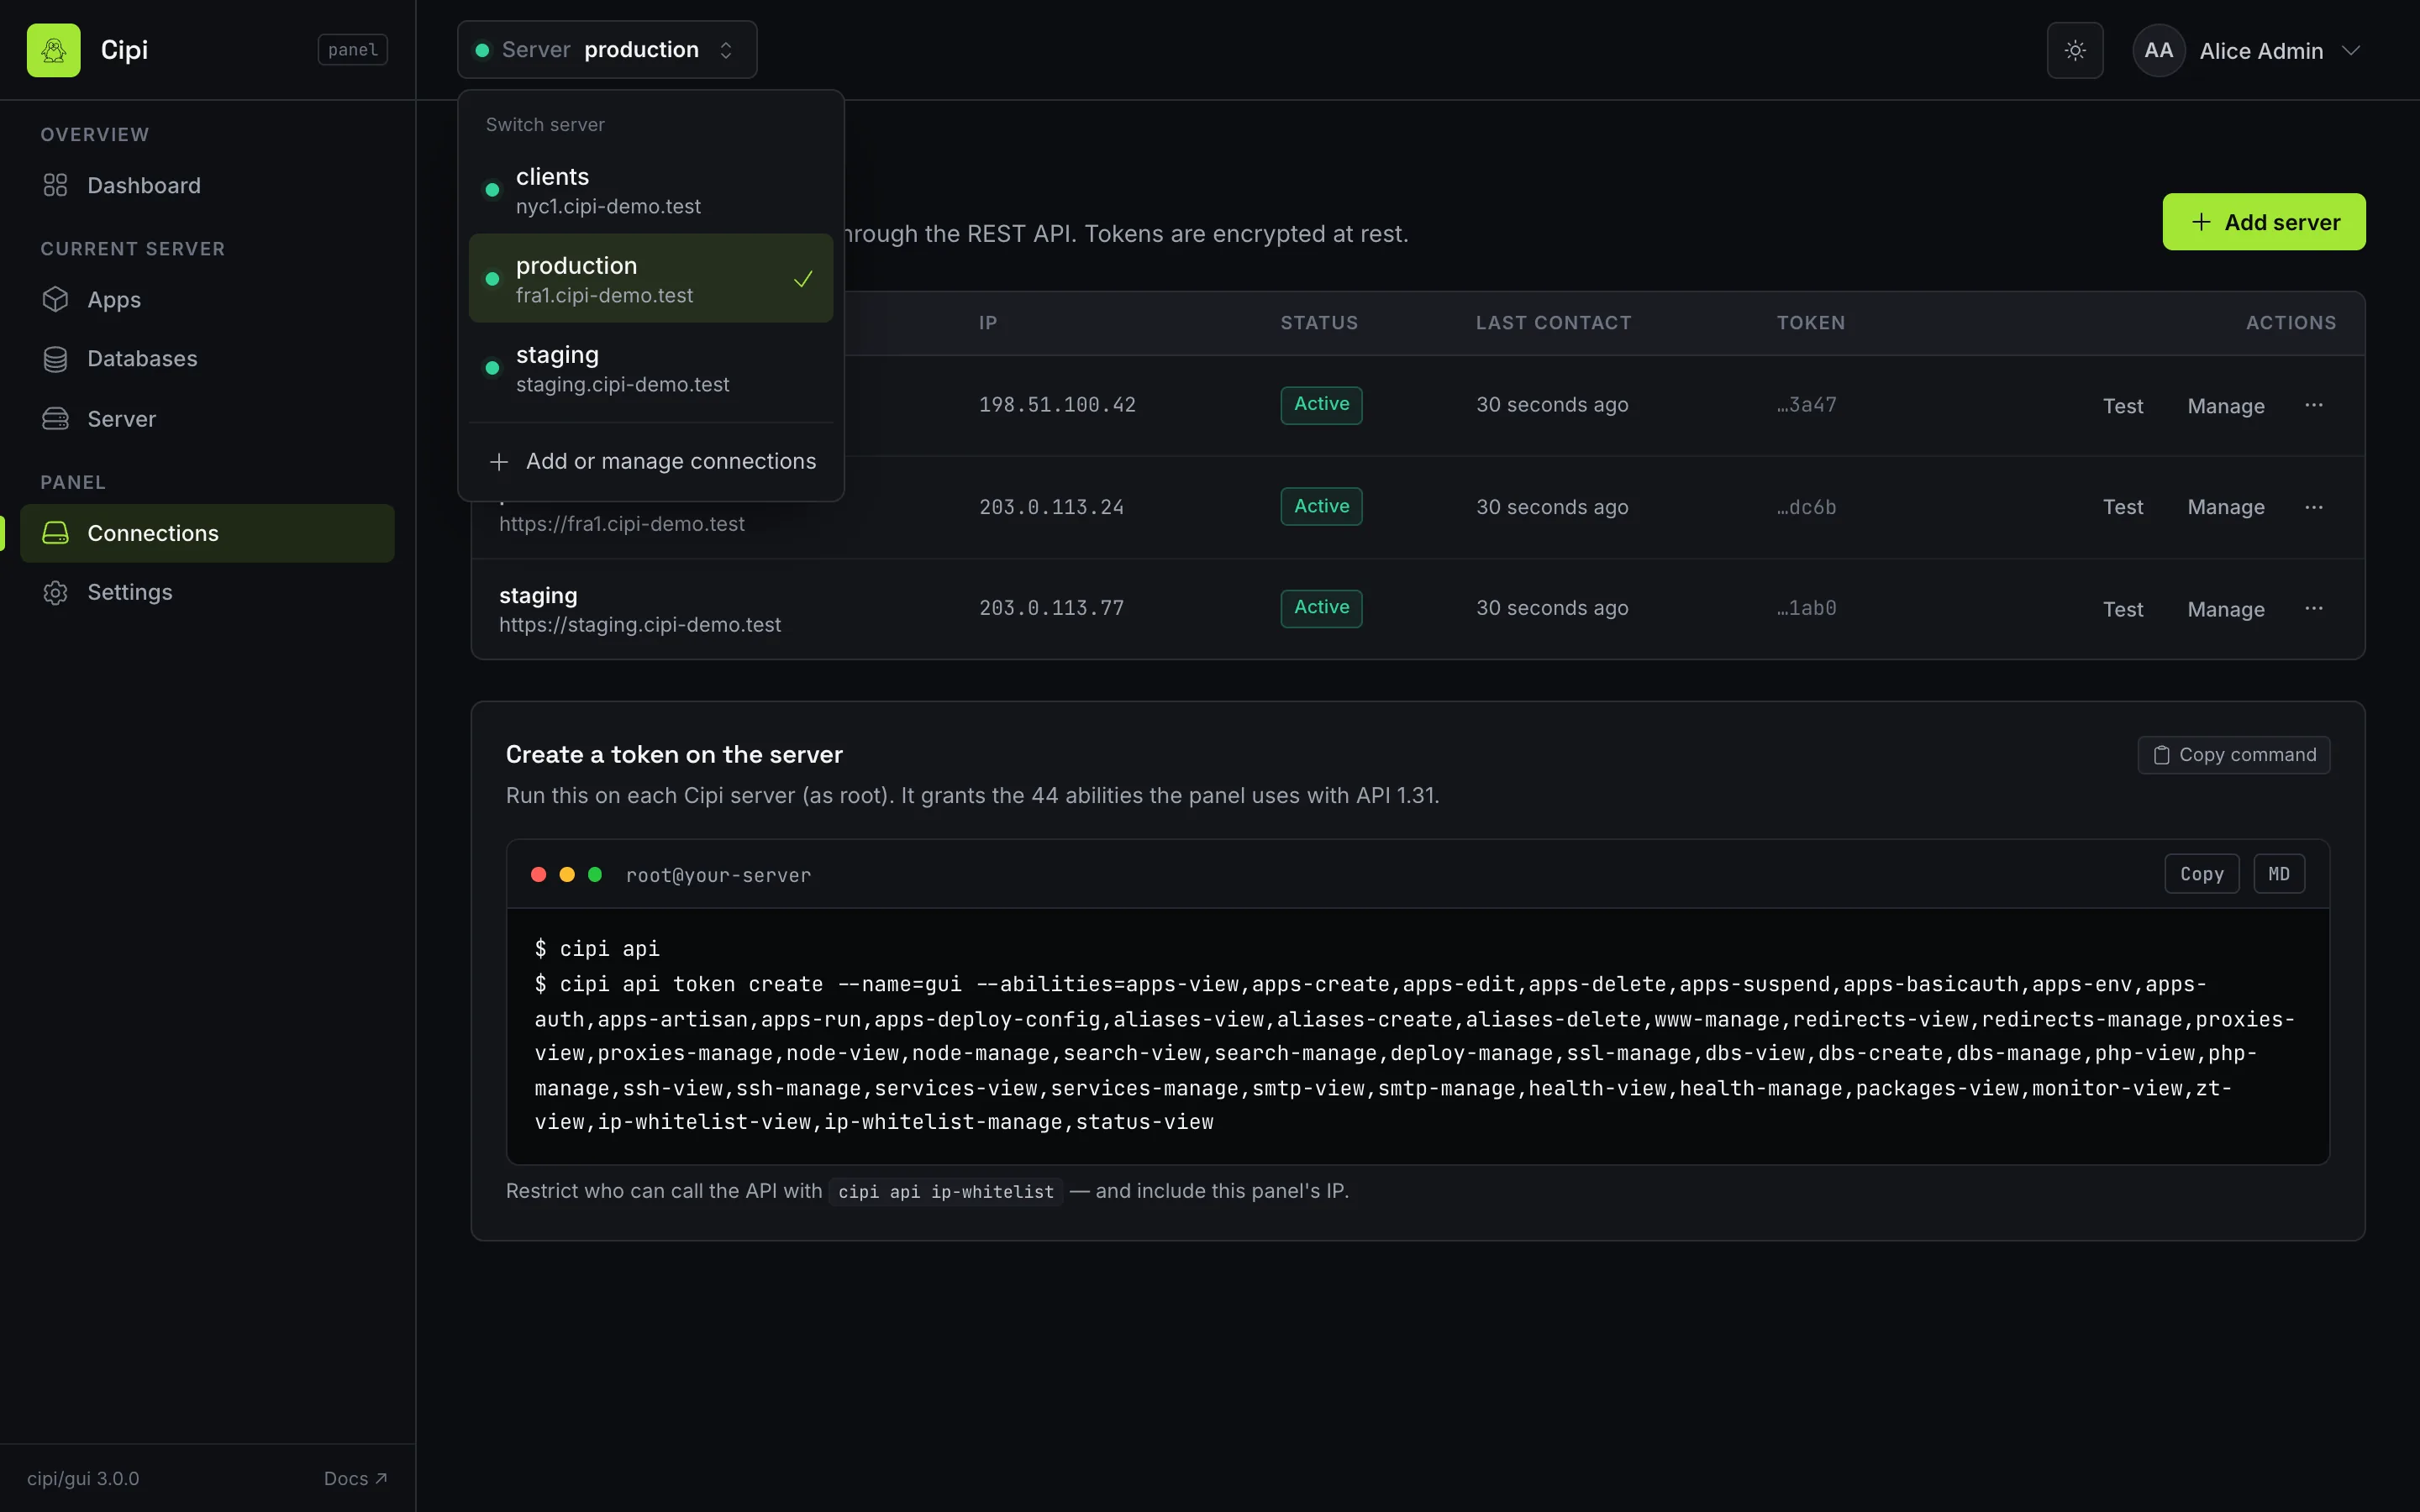Open the Server sidebar item
The height and width of the screenshot is (1512, 2420).
tap(207, 419)
